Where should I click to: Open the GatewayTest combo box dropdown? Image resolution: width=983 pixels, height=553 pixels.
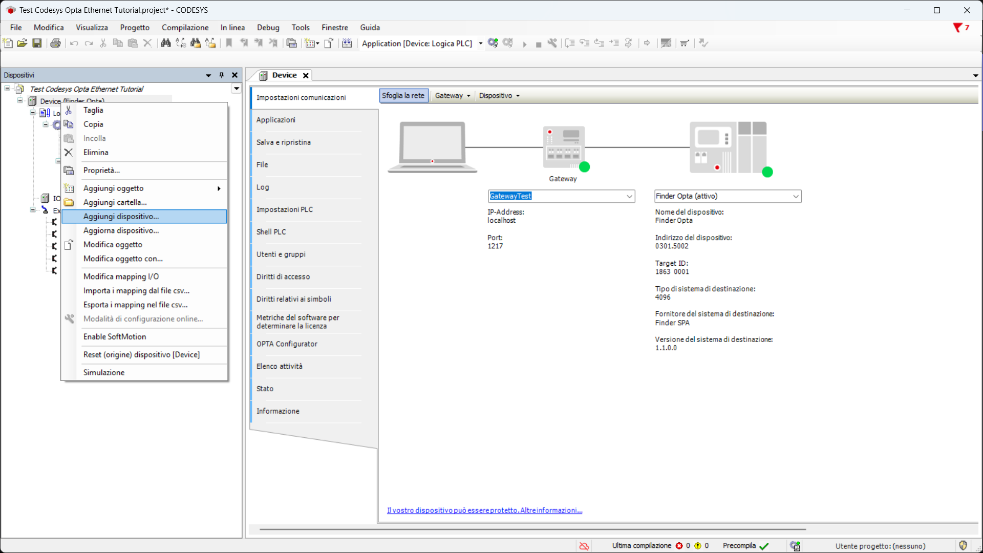[629, 196]
